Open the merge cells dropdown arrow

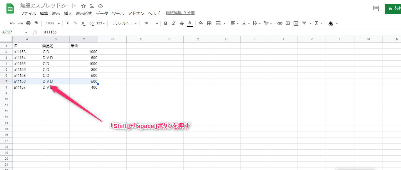(224, 23)
